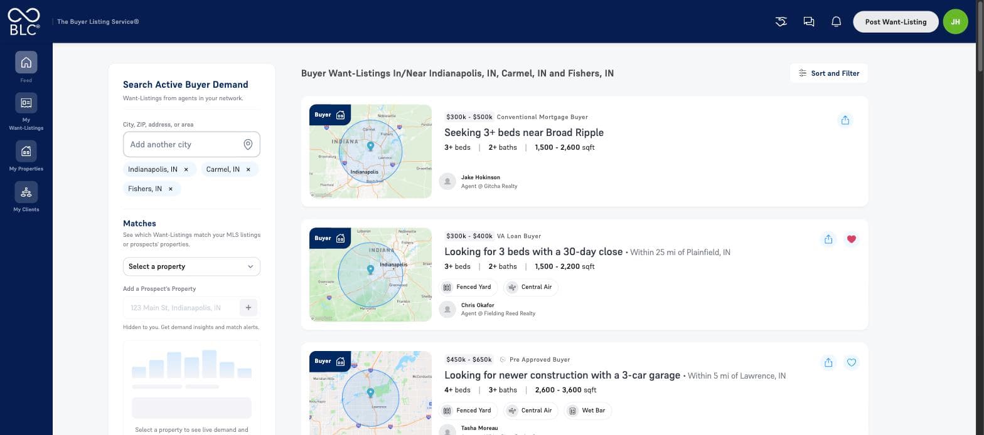Click Chris Okafor agent name
This screenshot has height=435, width=984.
[x=478, y=305]
